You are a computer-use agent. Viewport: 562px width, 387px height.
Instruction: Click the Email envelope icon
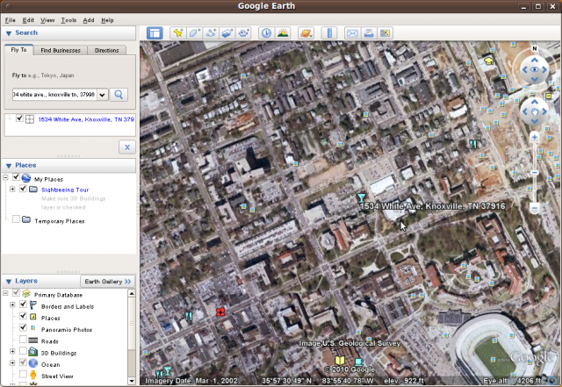click(352, 33)
